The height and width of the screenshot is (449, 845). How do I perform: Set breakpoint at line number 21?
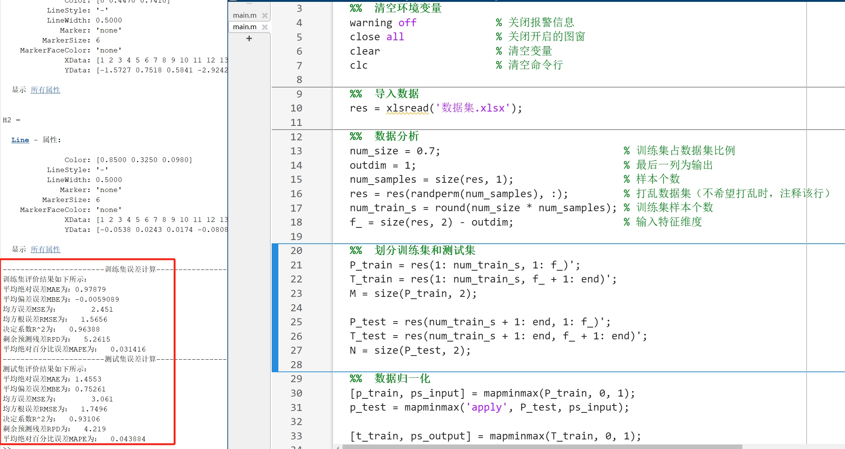pos(296,265)
